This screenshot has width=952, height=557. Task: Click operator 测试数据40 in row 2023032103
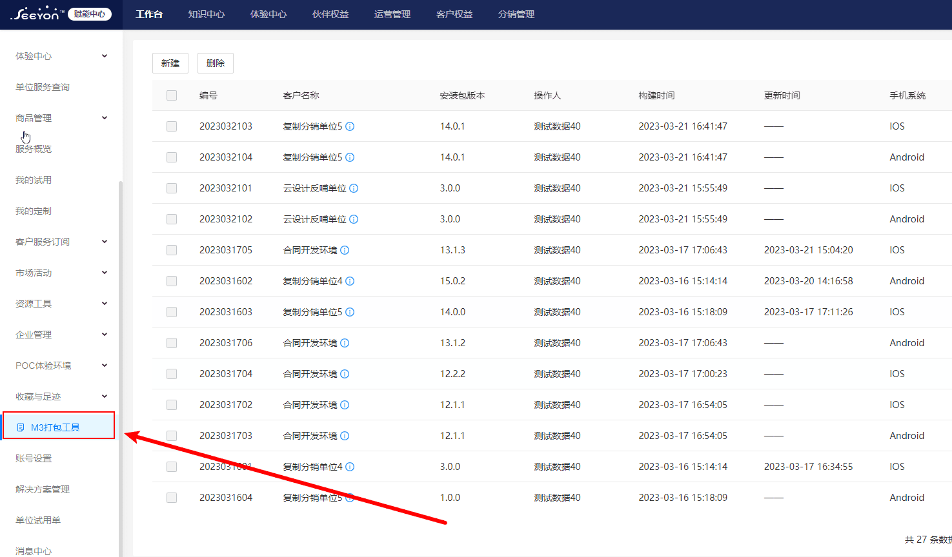[x=557, y=126]
